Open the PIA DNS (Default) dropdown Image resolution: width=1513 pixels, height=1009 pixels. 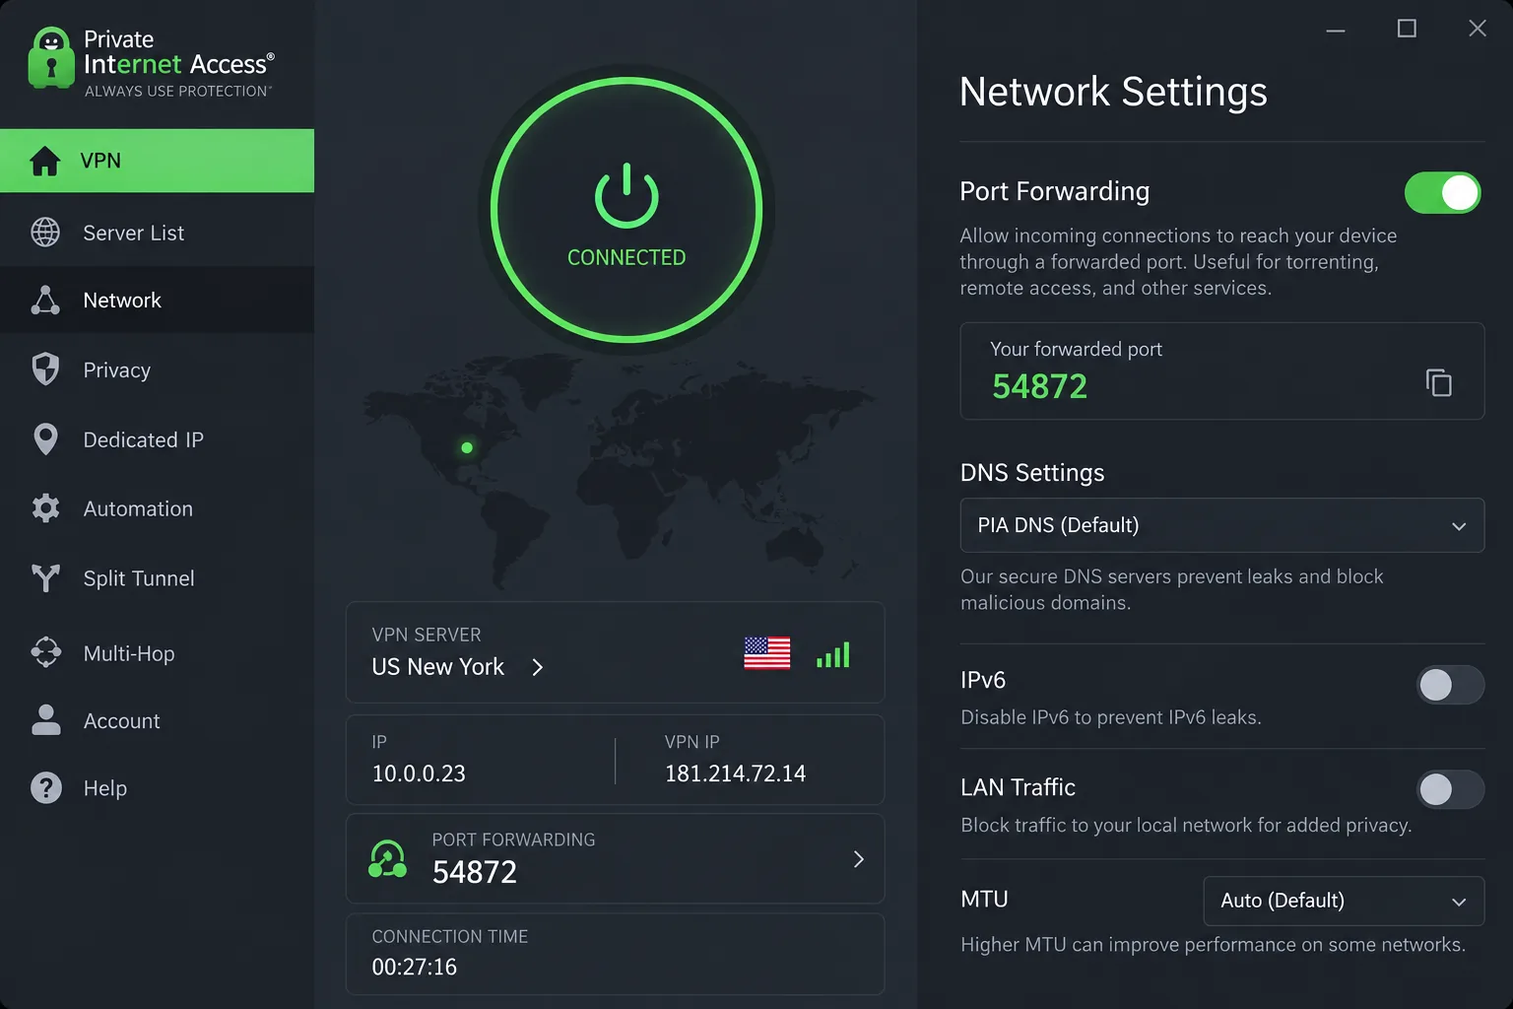tap(1222, 525)
